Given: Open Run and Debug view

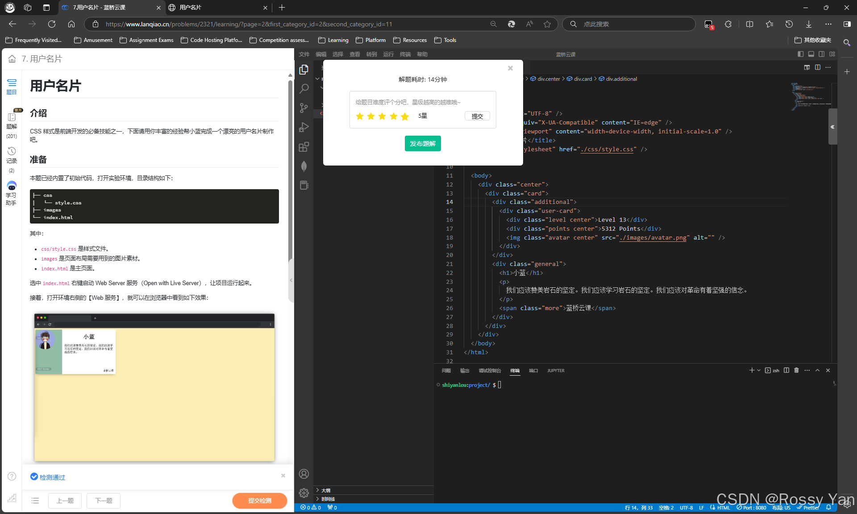Looking at the screenshot, I should (304, 128).
